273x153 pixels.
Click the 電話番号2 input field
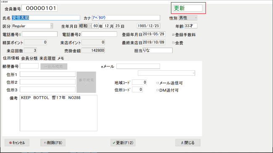(x=100, y=34)
